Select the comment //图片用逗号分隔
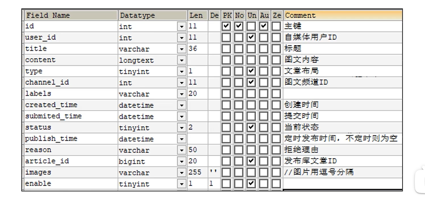 (319, 172)
